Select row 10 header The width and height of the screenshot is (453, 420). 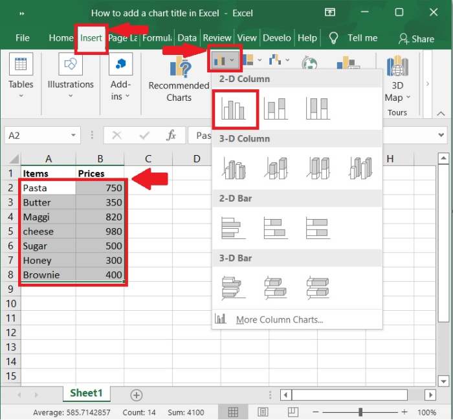11,304
